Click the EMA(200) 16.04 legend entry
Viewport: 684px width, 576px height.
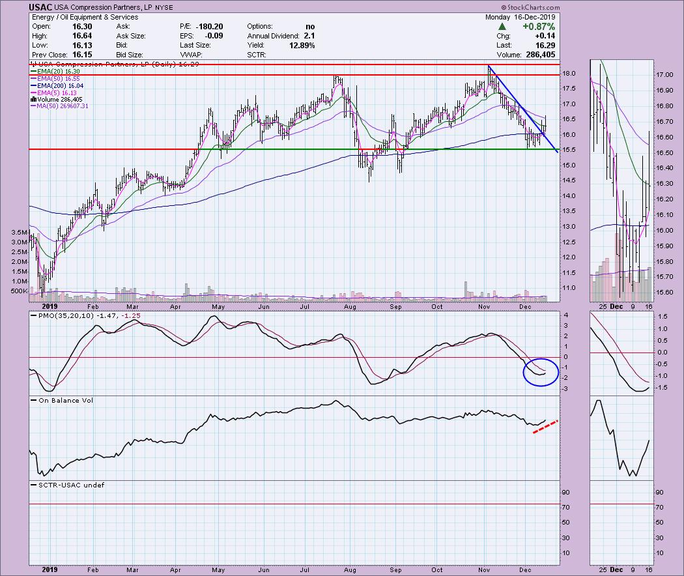56,86
